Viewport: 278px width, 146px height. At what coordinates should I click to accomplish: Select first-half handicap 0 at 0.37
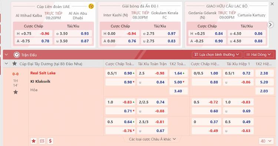(x=206, y=122)
